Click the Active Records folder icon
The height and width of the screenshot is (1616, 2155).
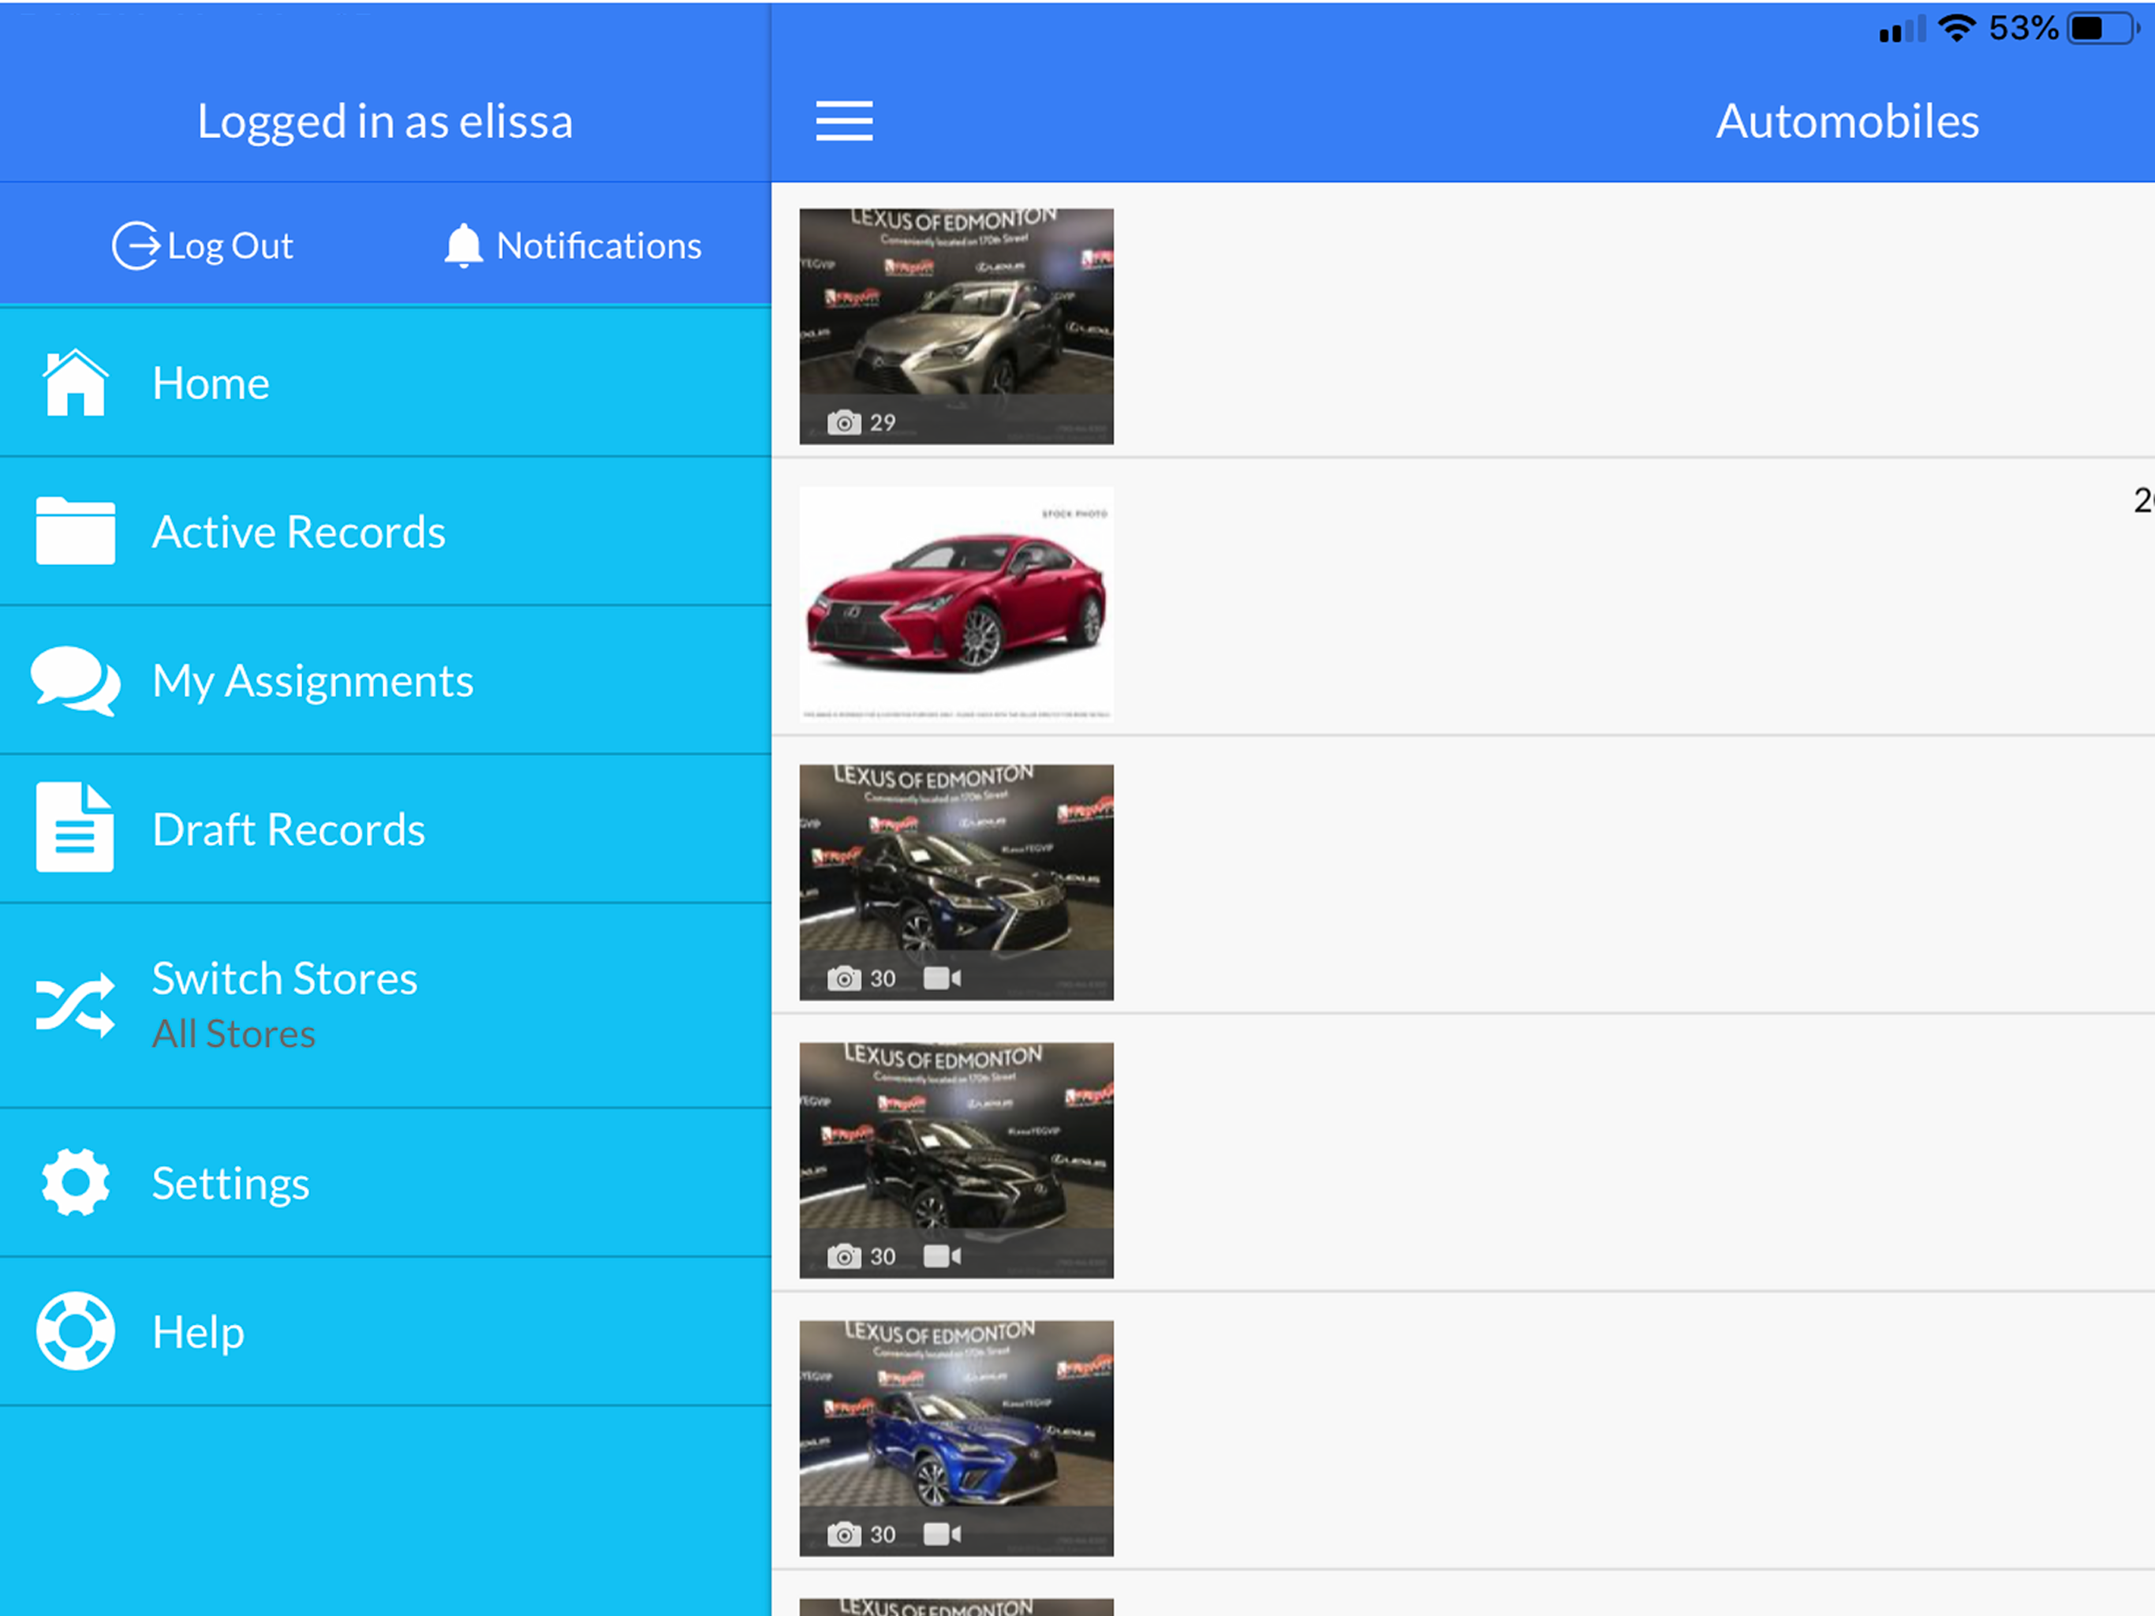[x=75, y=531]
